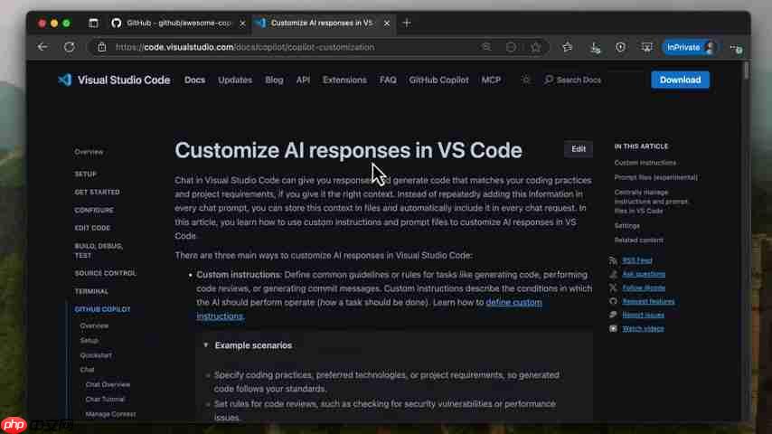Viewport: 772px width, 434px height.
Task: Expand the EDIT CODE sidebar section
Action: coord(92,228)
